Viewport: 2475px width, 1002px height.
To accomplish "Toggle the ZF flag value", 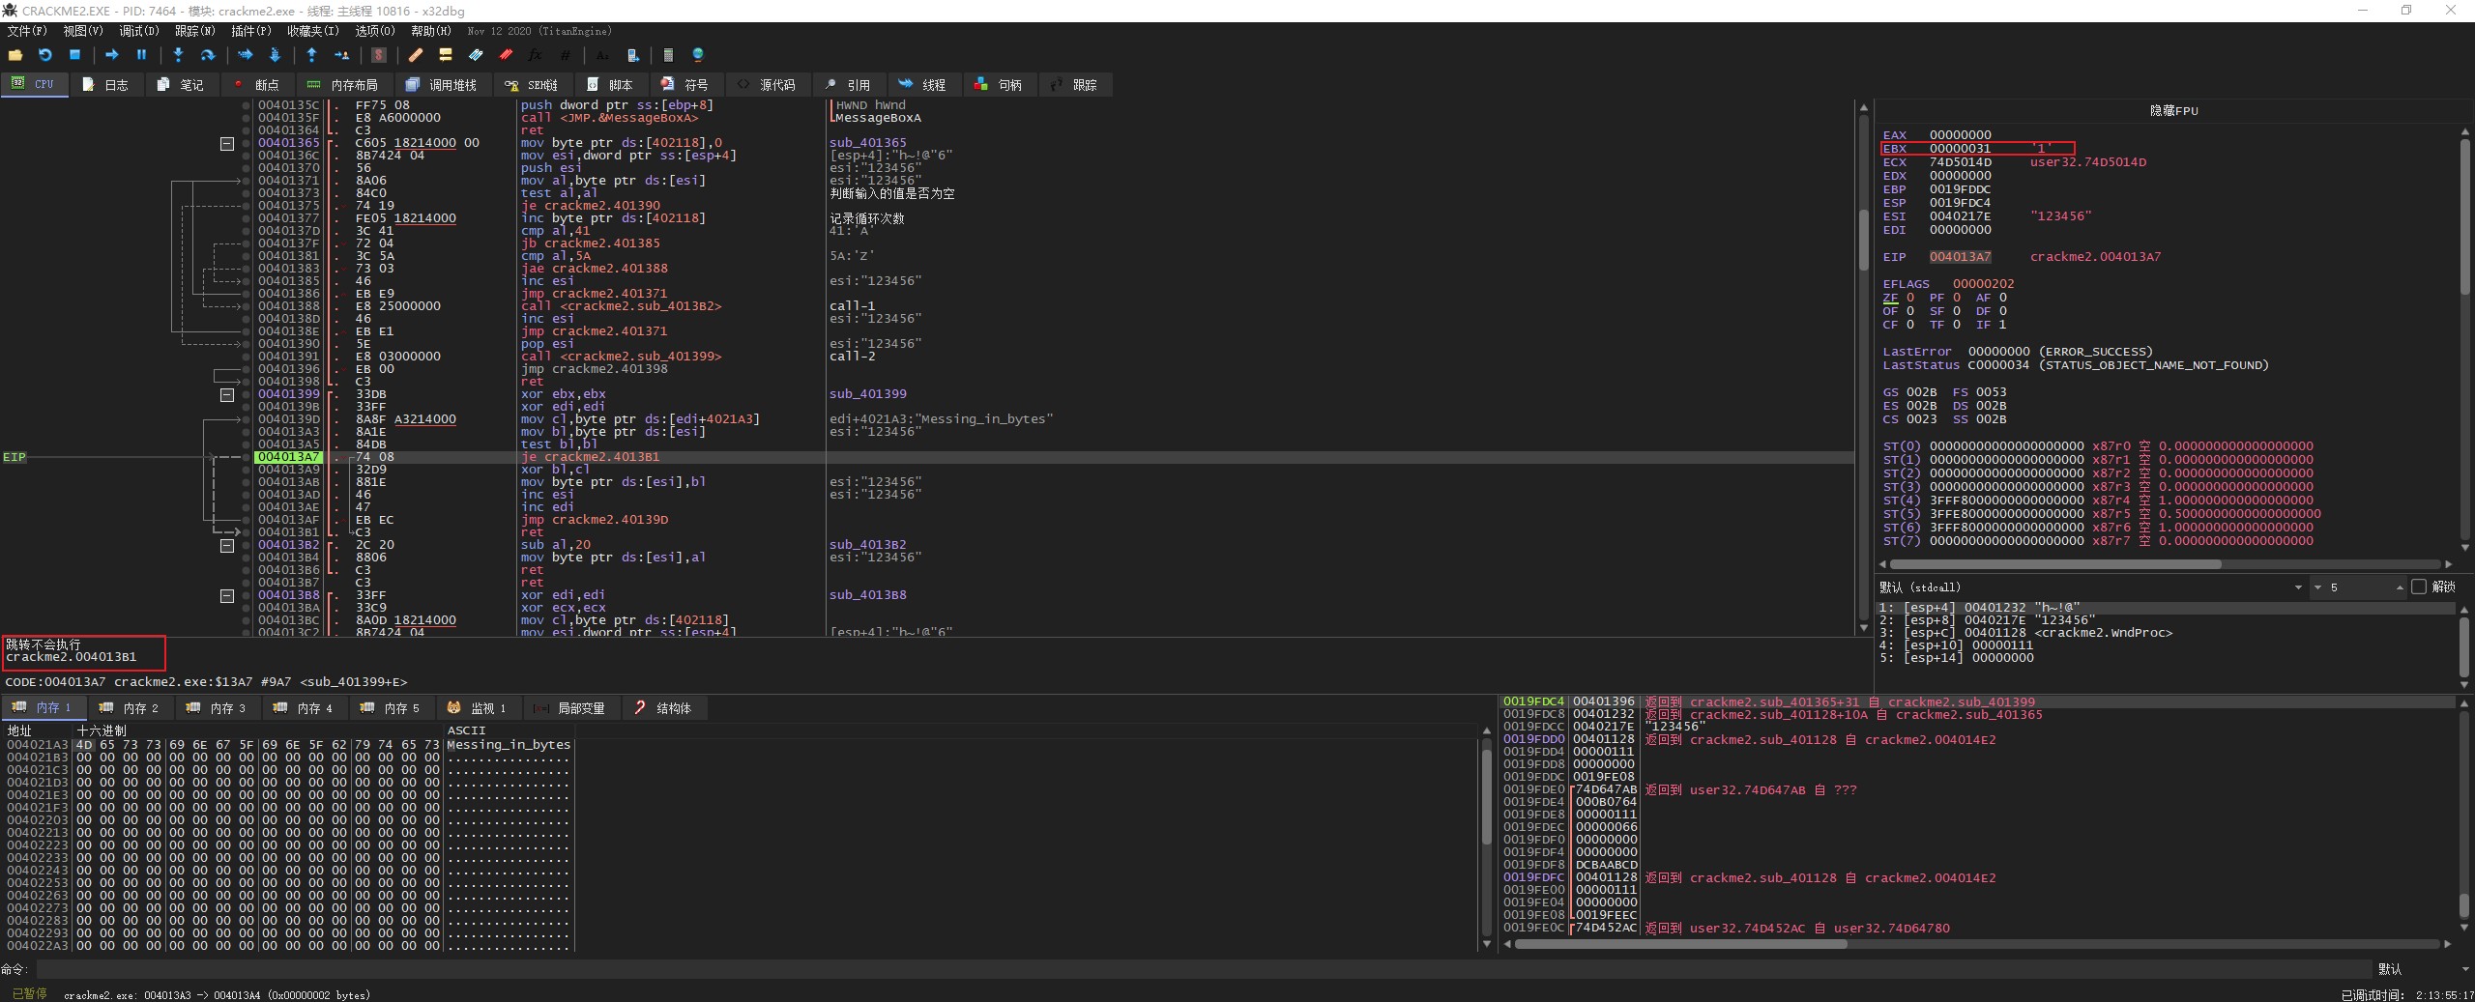I will coord(1910,298).
